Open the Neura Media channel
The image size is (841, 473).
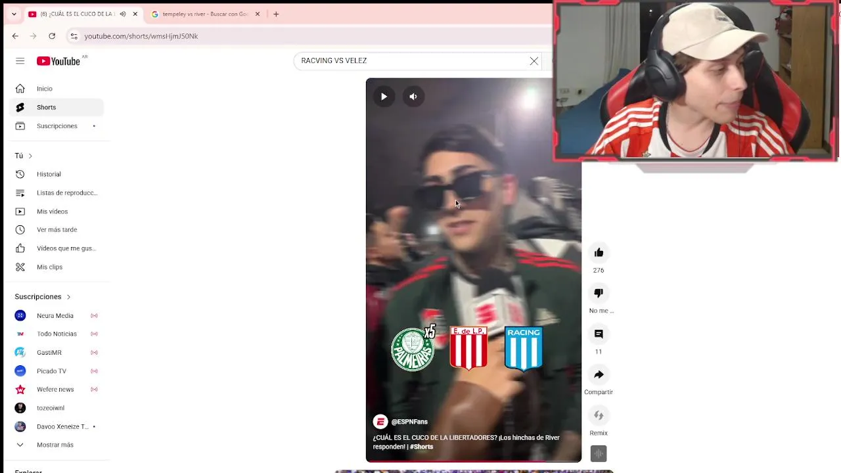point(57,315)
